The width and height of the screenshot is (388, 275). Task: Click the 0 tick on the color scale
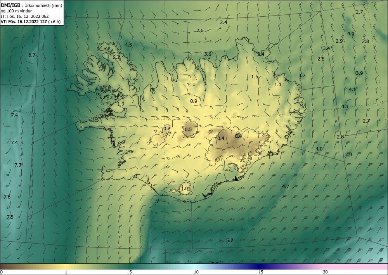tap(2, 272)
